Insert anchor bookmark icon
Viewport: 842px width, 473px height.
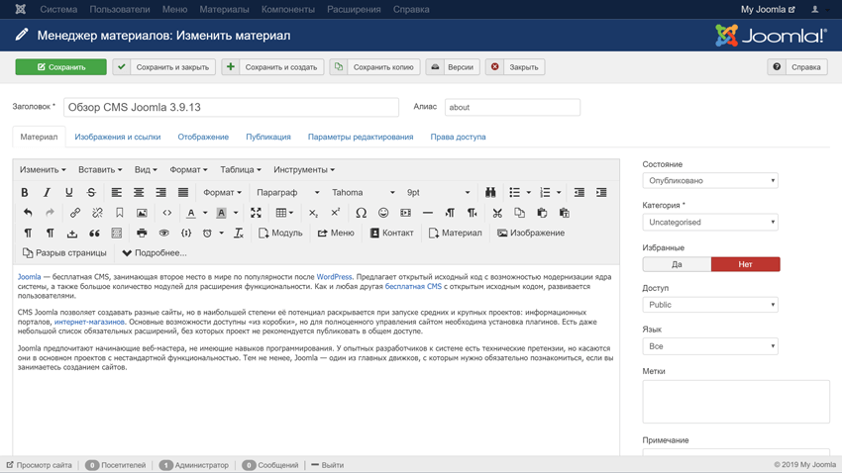coord(119,213)
